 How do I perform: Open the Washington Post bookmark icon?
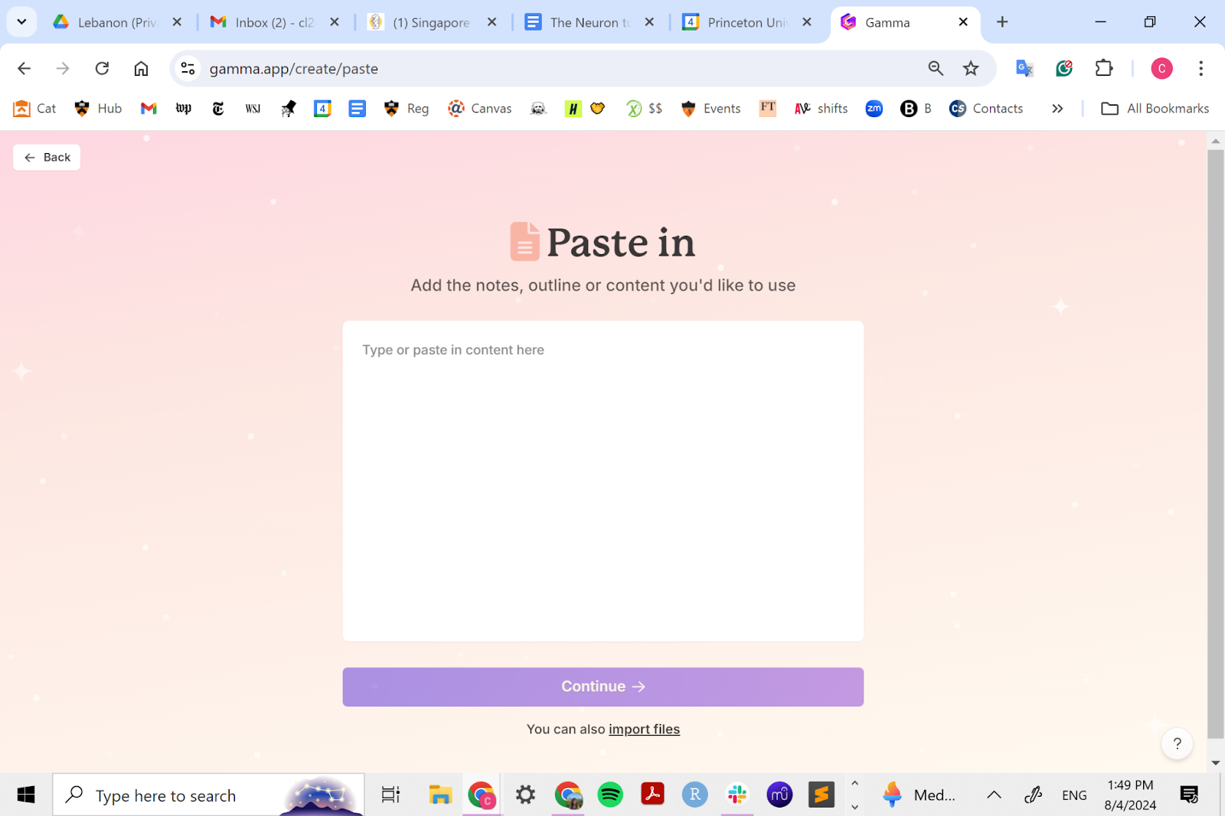(184, 109)
